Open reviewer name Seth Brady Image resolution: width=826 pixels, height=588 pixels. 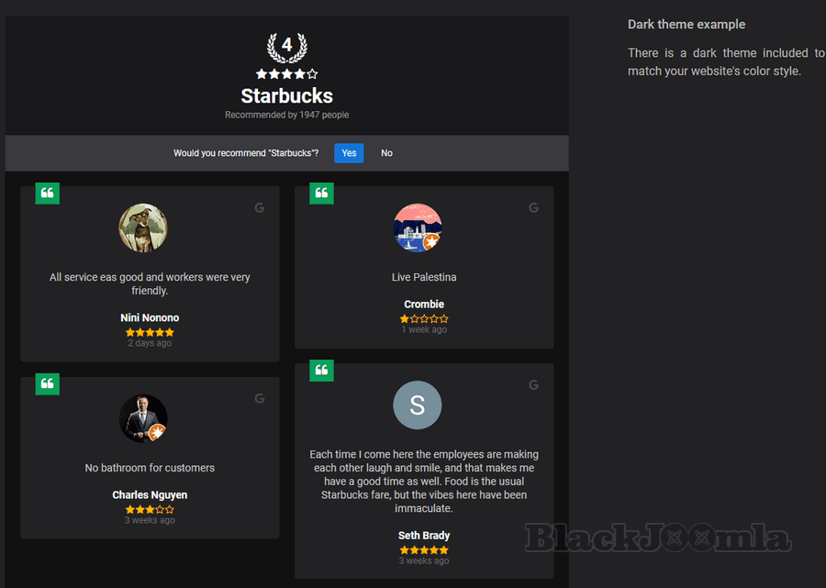[424, 536]
